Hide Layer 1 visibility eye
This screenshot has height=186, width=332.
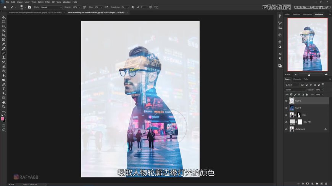286,108
